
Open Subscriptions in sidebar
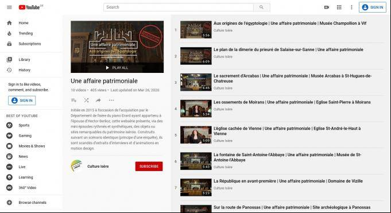pyautogui.click(x=30, y=44)
